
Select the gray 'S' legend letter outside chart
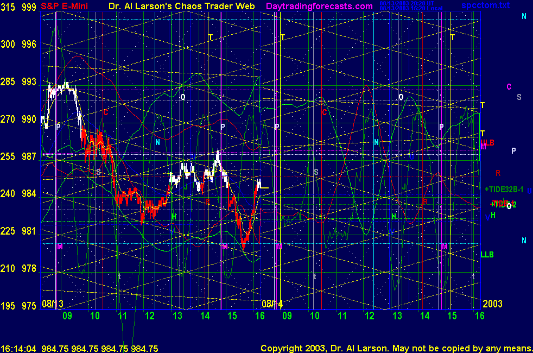[519, 97]
